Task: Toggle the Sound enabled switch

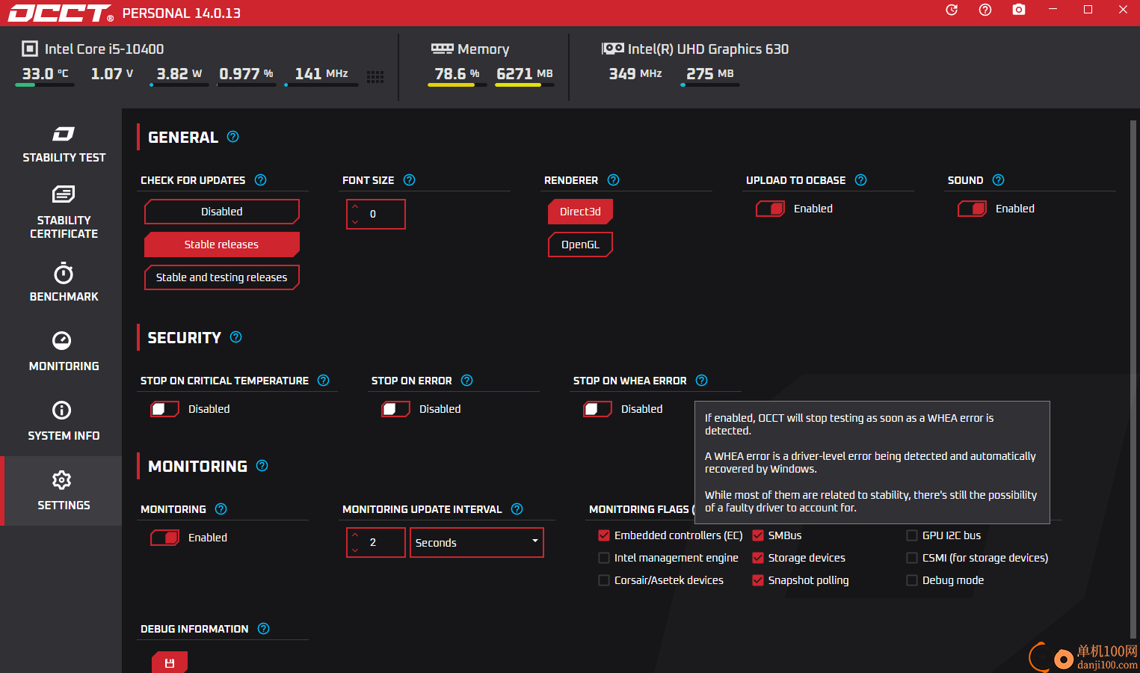Action: [x=972, y=209]
